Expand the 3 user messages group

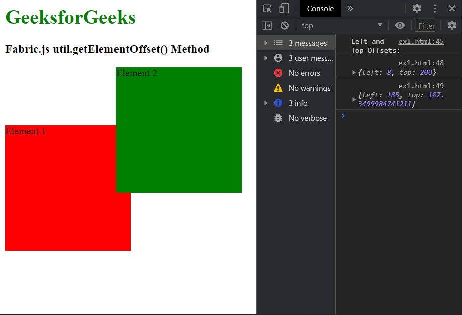pyautogui.click(x=266, y=58)
